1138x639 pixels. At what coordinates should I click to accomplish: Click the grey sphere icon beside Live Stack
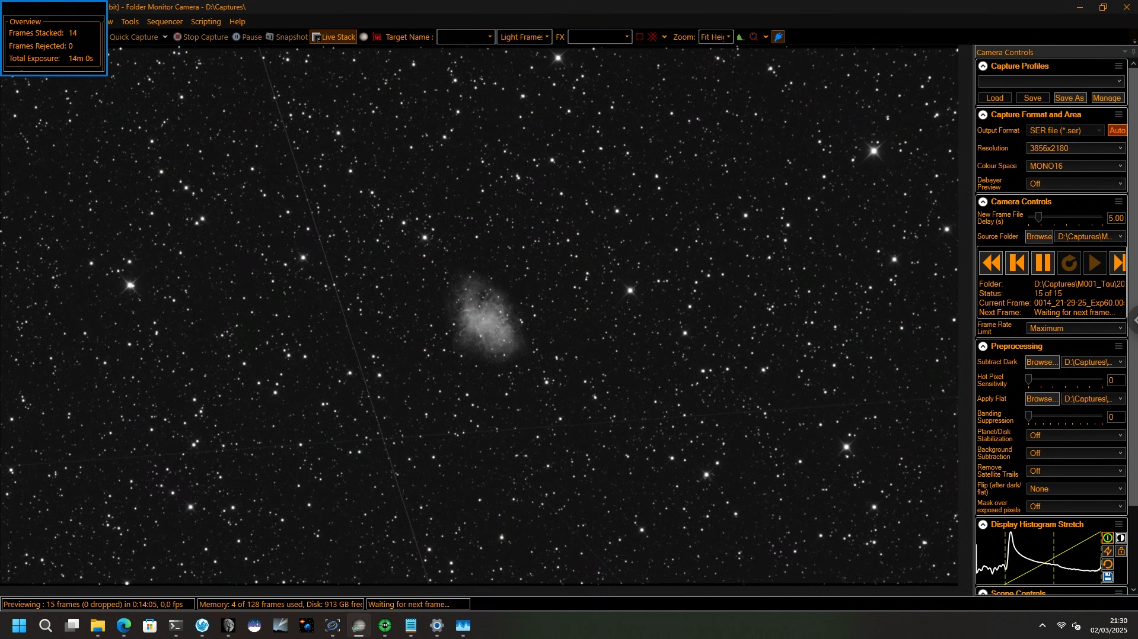(364, 37)
